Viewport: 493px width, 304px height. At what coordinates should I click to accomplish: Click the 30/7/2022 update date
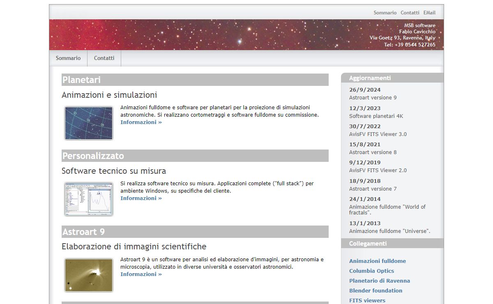[x=365, y=127]
